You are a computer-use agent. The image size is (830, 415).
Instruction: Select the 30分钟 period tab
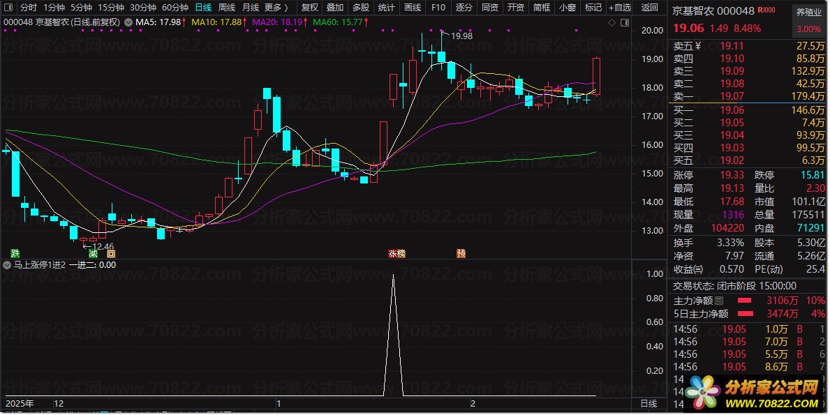click(143, 8)
